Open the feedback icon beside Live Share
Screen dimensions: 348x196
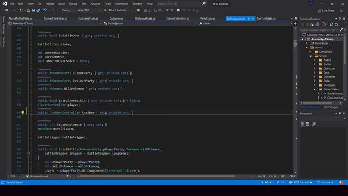[x=341, y=10]
